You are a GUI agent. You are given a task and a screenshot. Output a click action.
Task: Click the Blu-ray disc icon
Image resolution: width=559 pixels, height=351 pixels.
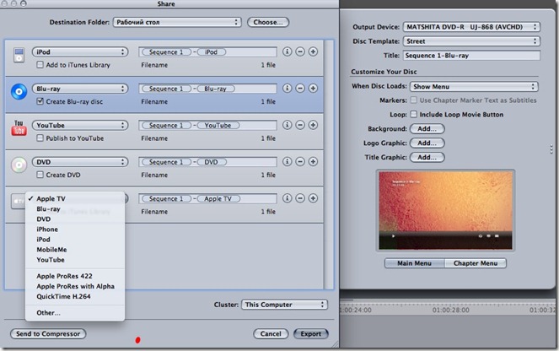click(x=19, y=92)
